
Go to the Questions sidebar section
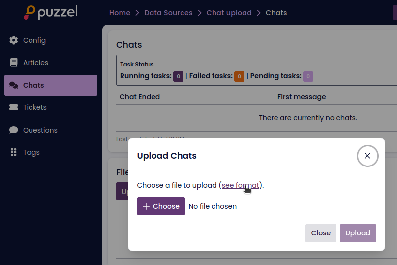point(40,130)
